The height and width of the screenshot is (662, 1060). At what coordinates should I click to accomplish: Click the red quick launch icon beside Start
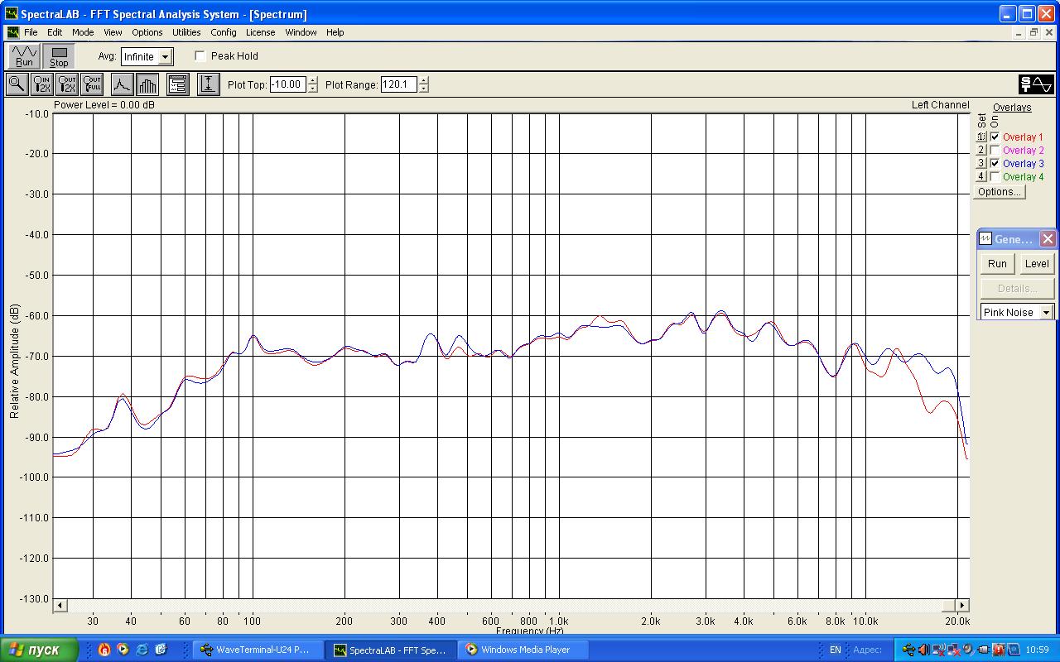104,650
